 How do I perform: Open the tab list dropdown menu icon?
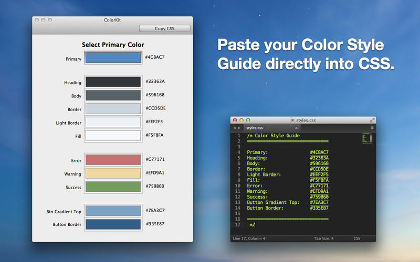[372, 127]
